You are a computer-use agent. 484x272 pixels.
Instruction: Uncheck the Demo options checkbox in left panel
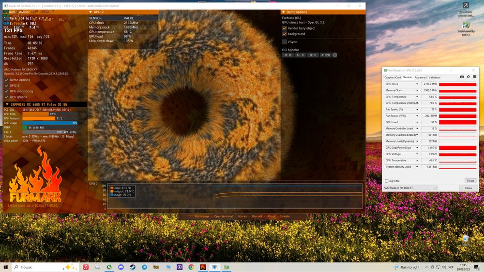[6, 80]
